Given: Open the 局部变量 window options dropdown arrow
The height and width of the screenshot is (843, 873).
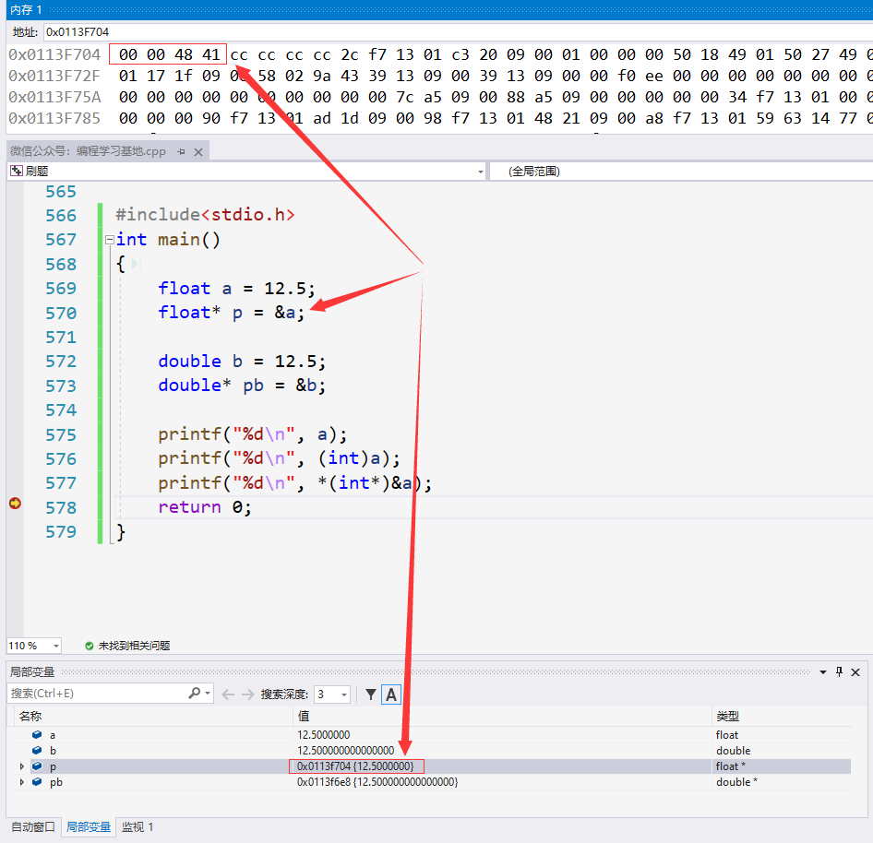Looking at the screenshot, I should tap(822, 671).
